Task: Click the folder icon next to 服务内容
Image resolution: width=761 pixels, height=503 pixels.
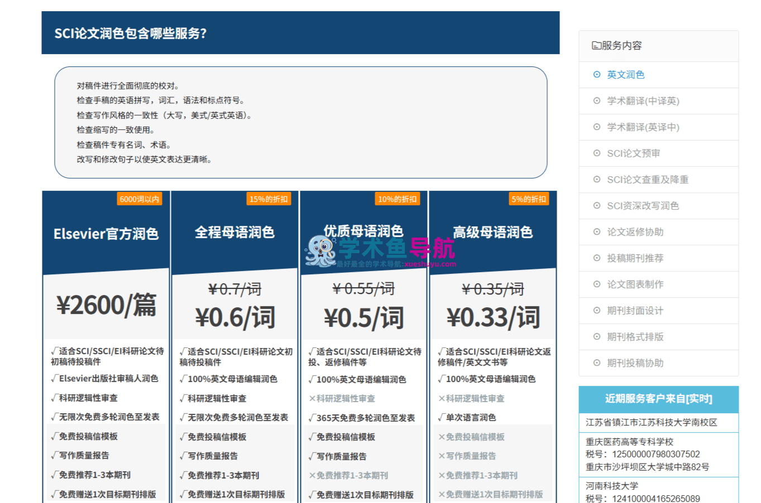Action: click(596, 46)
